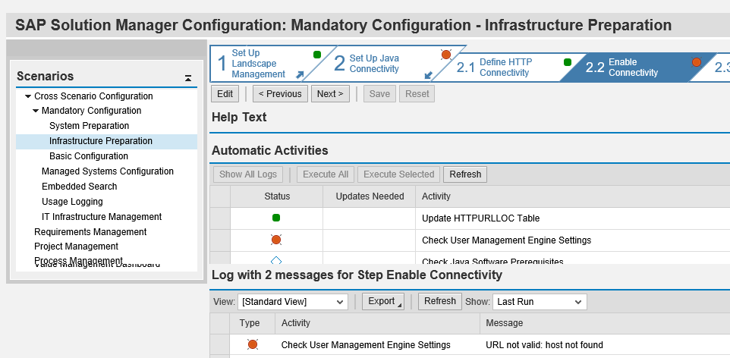Image resolution: width=730 pixels, height=358 pixels.
Task: Click red status icon on step 2.2
Action: (x=697, y=62)
